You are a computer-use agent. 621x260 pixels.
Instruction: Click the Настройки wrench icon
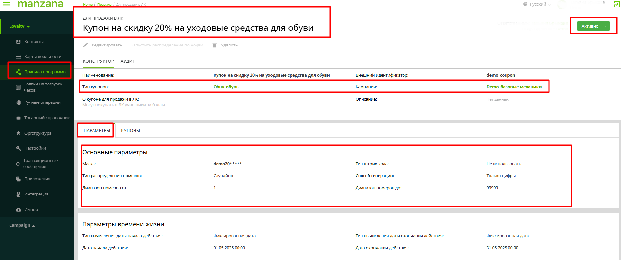click(x=18, y=148)
